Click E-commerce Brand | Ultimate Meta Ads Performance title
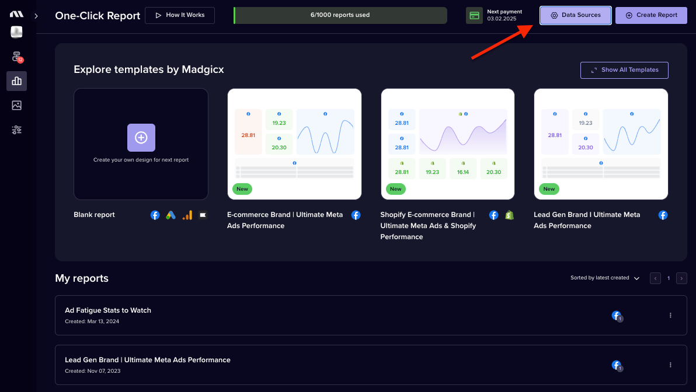 tap(285, 220)
